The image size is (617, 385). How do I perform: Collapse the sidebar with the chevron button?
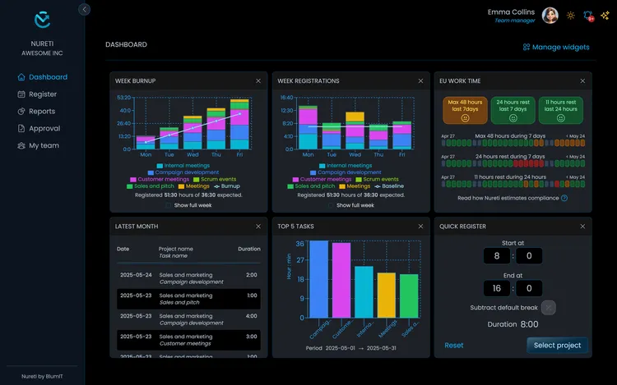click(x=84, y=9)
